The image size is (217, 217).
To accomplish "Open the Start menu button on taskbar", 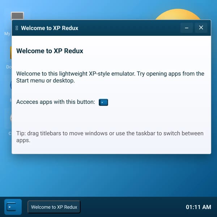I will pyautogui.click(x=13, y=207).
